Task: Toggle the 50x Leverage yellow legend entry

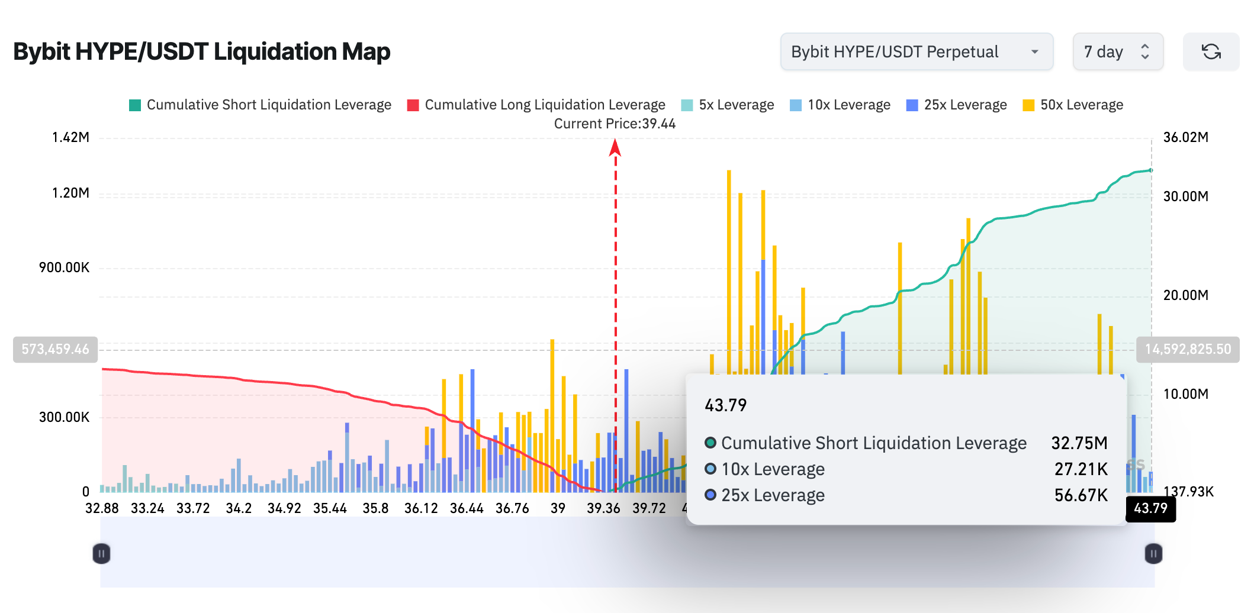Action: tap(1073, 105)
